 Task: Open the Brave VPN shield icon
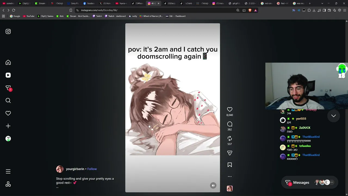point(340,10)
